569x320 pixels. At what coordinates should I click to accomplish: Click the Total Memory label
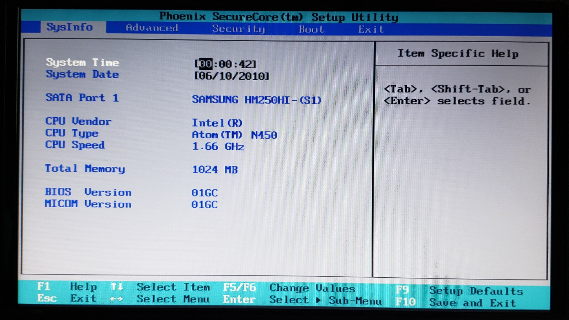pyautogui.click(x=85, y=169)
